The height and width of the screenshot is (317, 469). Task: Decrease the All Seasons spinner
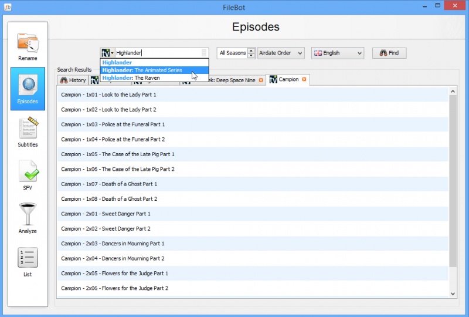pyautogui.click(x=252, y=56)
